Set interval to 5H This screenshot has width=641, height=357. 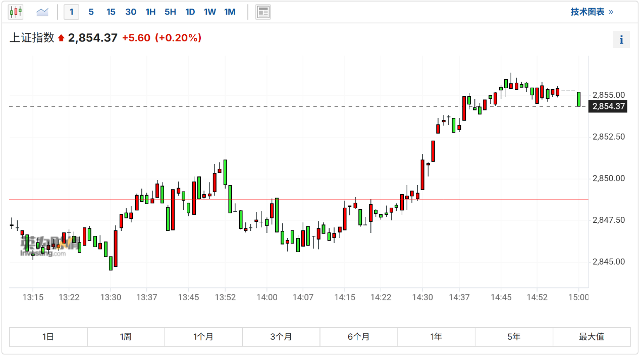click(170, 12)
